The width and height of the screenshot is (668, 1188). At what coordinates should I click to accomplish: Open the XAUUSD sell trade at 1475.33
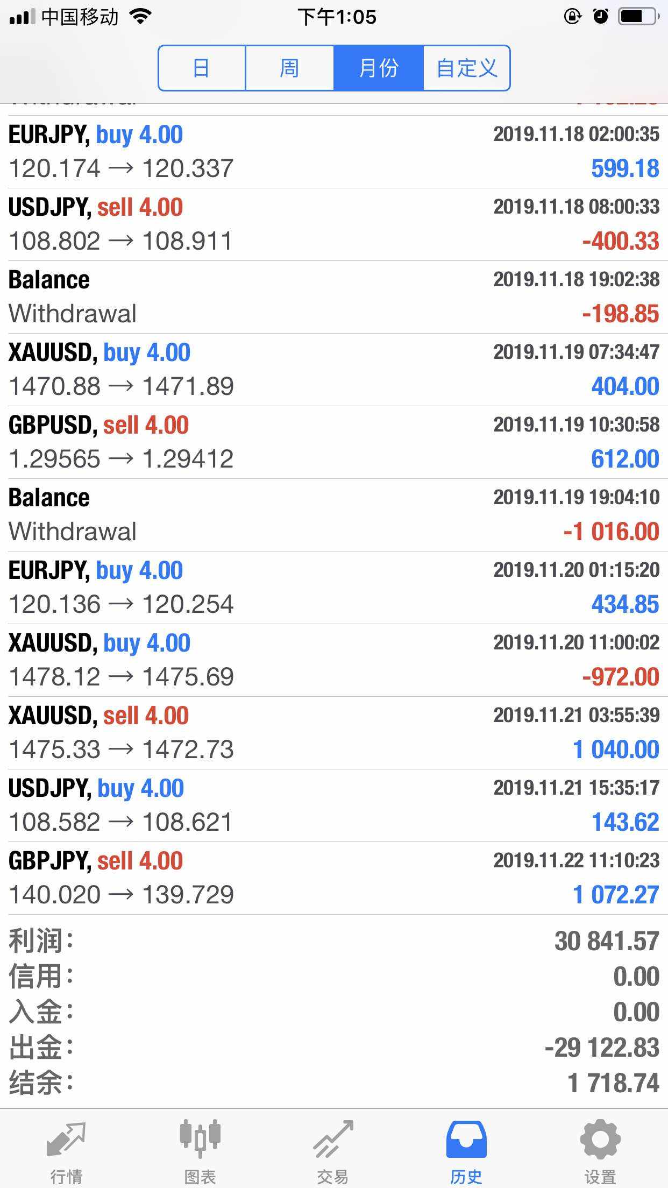[333, 733]
